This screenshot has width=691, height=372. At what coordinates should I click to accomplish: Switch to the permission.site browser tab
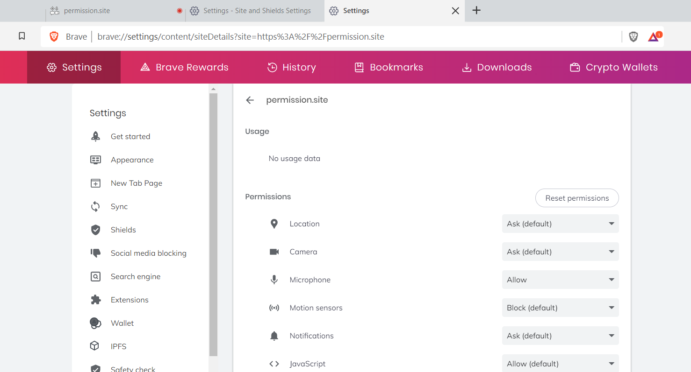point(115,11)
